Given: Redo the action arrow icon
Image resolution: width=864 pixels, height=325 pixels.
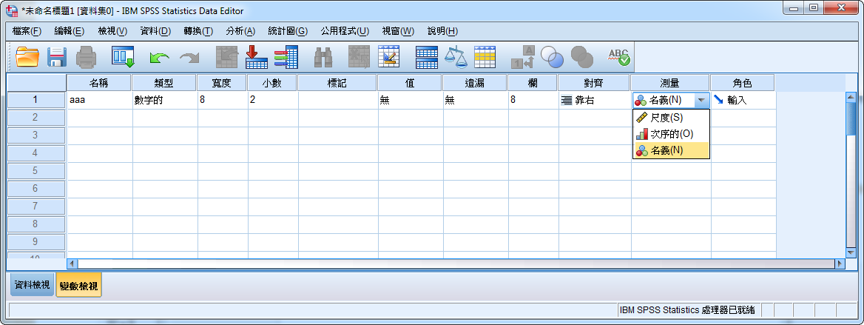Looking at the screenshot, I should (x=189, y=56).
